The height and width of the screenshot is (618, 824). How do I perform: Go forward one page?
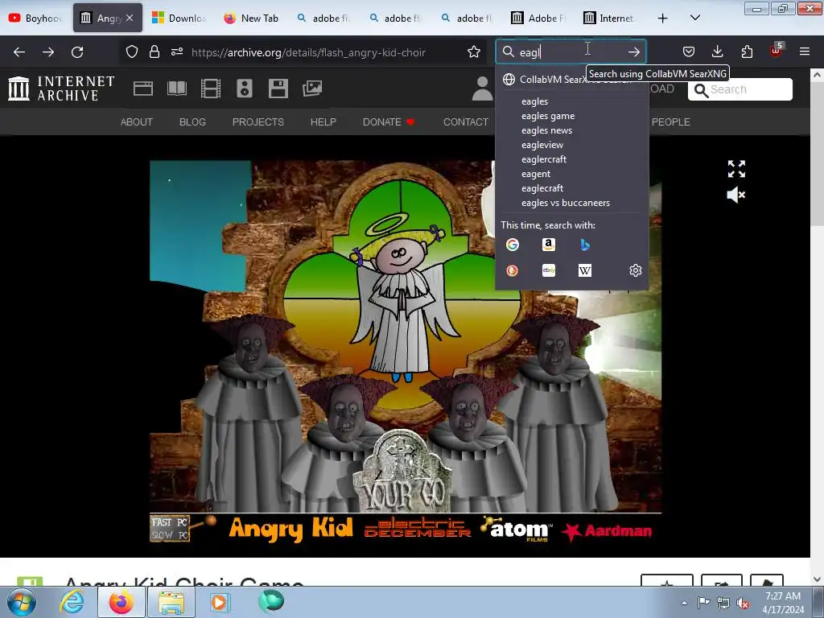[48, 52]
